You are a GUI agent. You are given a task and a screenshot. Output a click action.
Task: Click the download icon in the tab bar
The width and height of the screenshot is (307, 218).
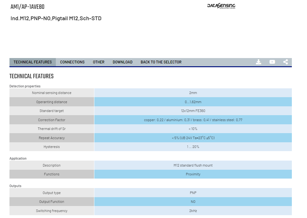(x=258, y=62)
